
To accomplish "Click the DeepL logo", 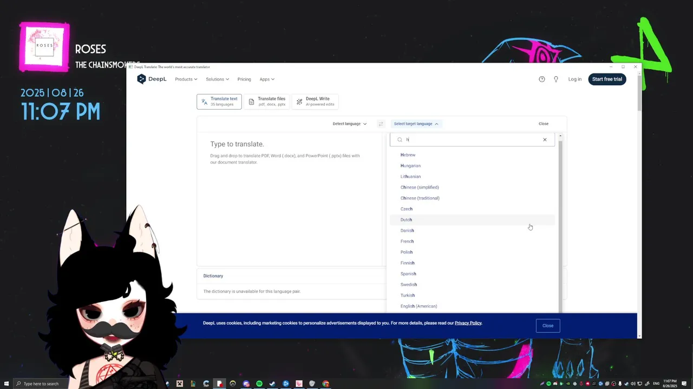I will [152, 79].
